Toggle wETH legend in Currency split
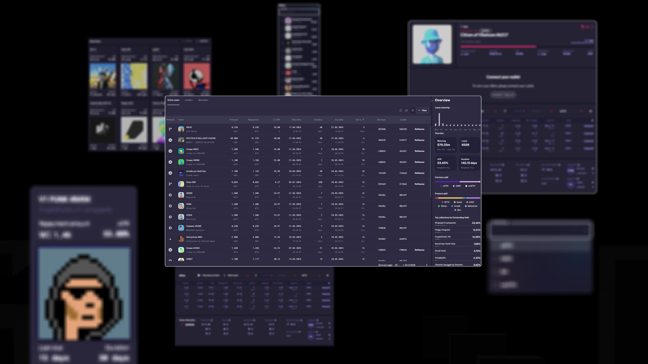 [444, 186]
